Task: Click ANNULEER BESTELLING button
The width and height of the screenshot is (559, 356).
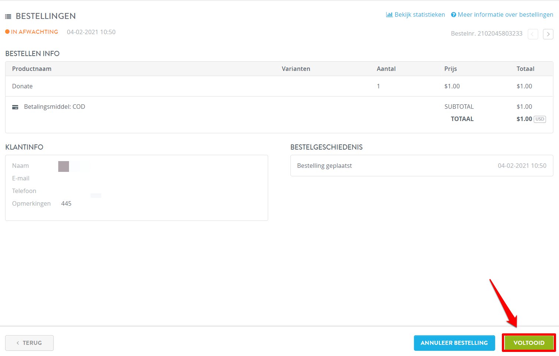Action: 454,343
